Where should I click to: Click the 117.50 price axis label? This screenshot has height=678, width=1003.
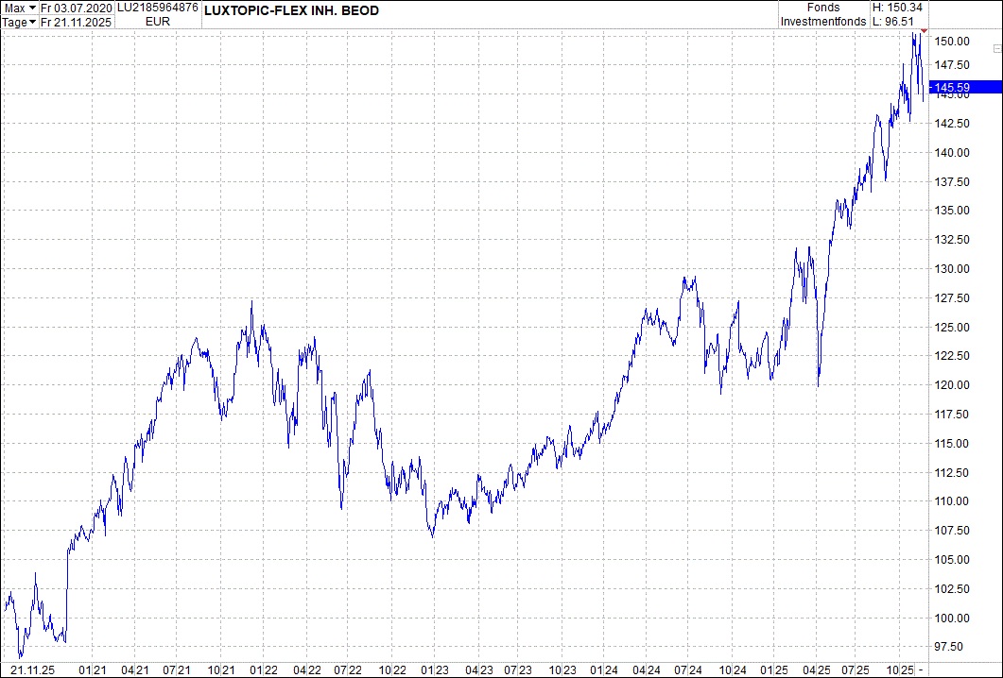tap(952, 415)
